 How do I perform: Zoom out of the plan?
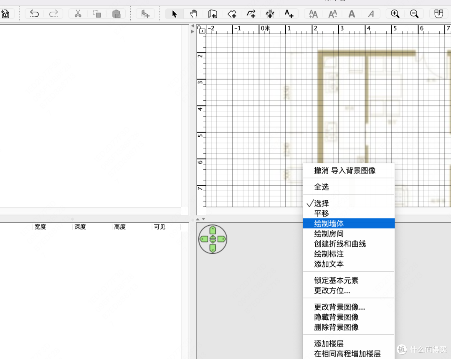point(414,13)
